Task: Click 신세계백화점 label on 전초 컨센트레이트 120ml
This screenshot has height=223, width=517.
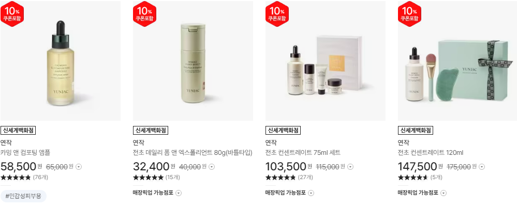Action: pyautogui.click(x=416, y=130)
